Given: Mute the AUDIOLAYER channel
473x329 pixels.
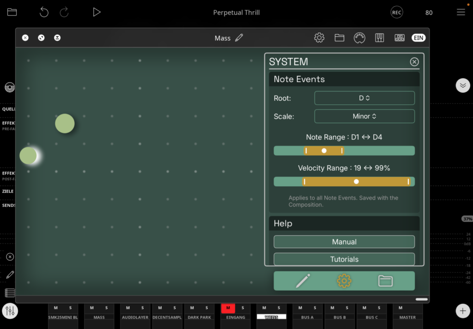Looking at the screenshot, I should tap(128, 308).
